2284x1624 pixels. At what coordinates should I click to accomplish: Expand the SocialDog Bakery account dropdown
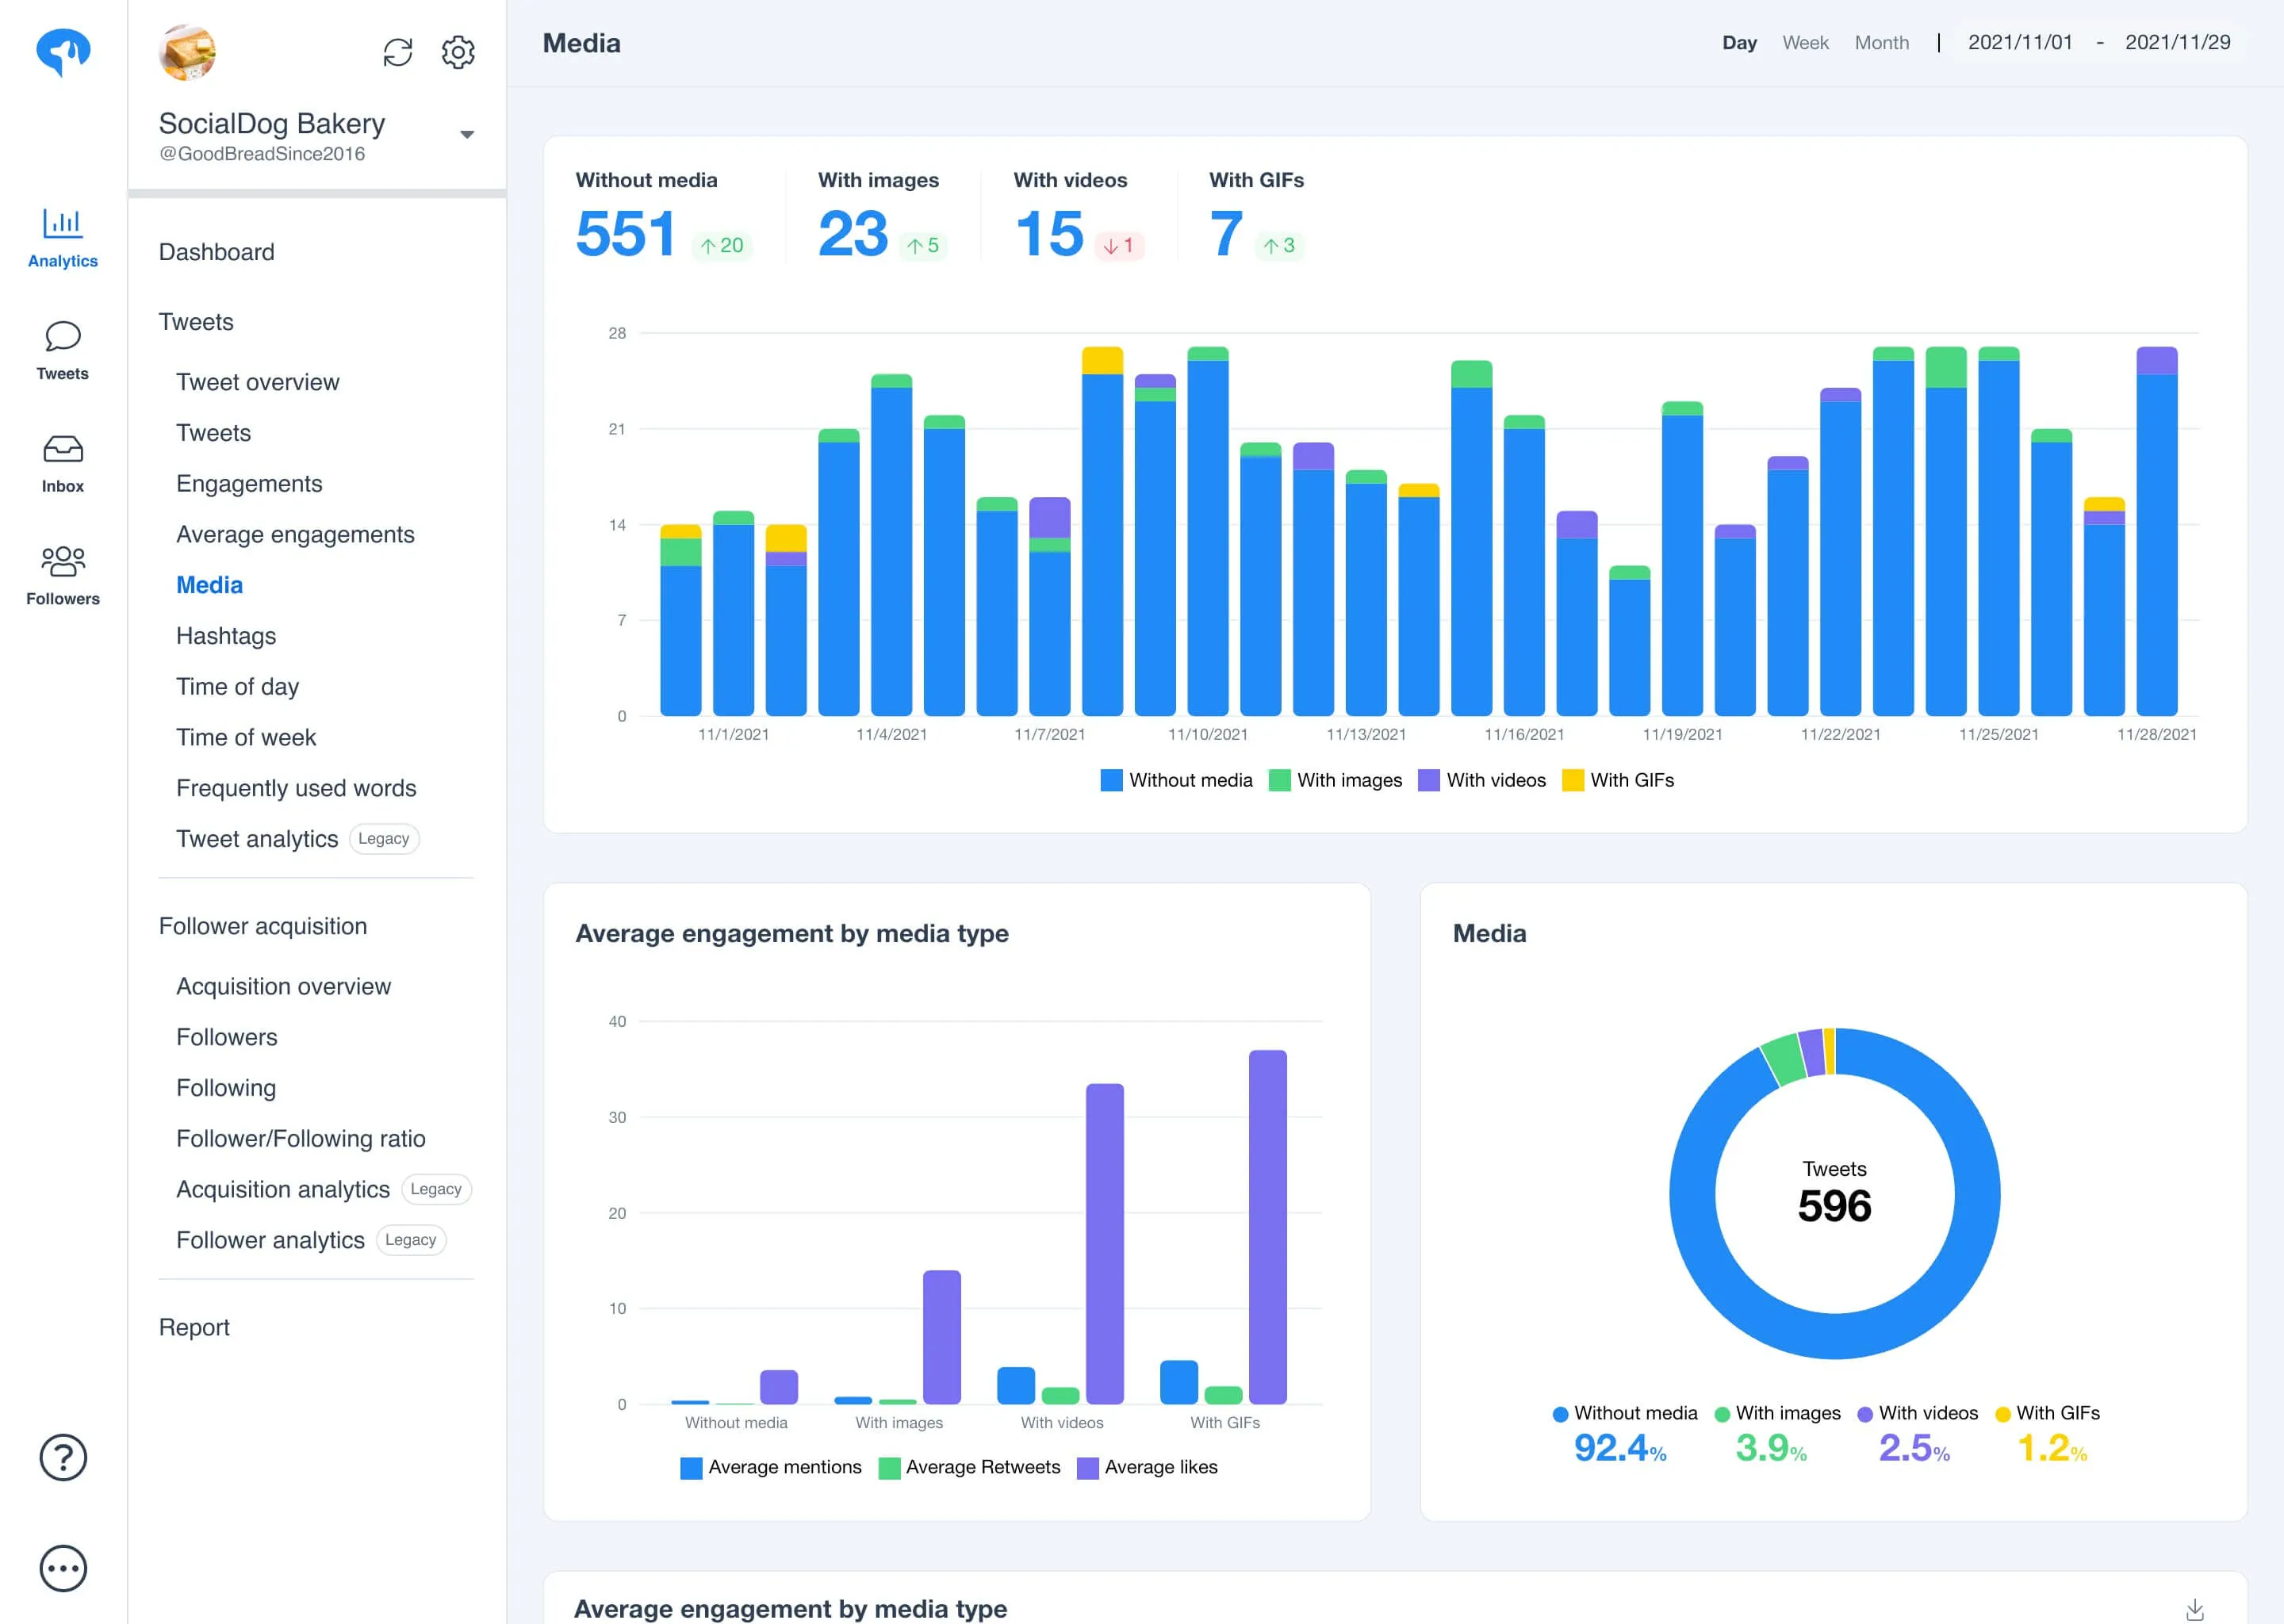point(467,134)
